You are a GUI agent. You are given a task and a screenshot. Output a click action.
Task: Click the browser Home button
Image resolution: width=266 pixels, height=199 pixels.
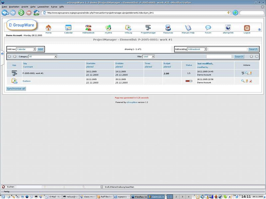click(36, 13)
